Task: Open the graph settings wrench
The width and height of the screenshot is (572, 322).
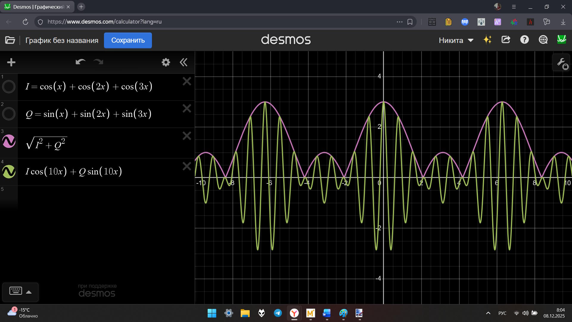Action: 561,63
